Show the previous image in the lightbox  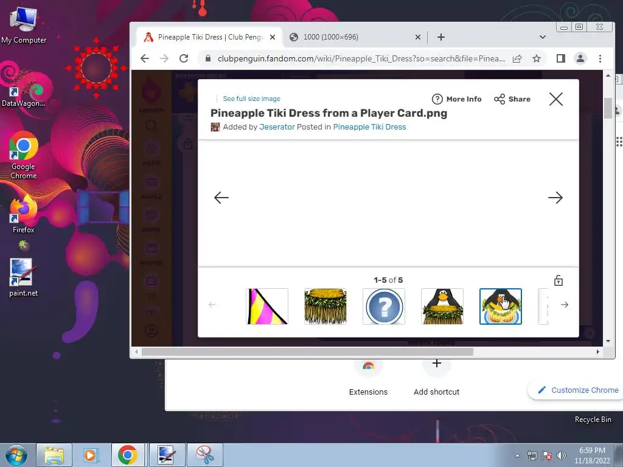coord(221,198)
